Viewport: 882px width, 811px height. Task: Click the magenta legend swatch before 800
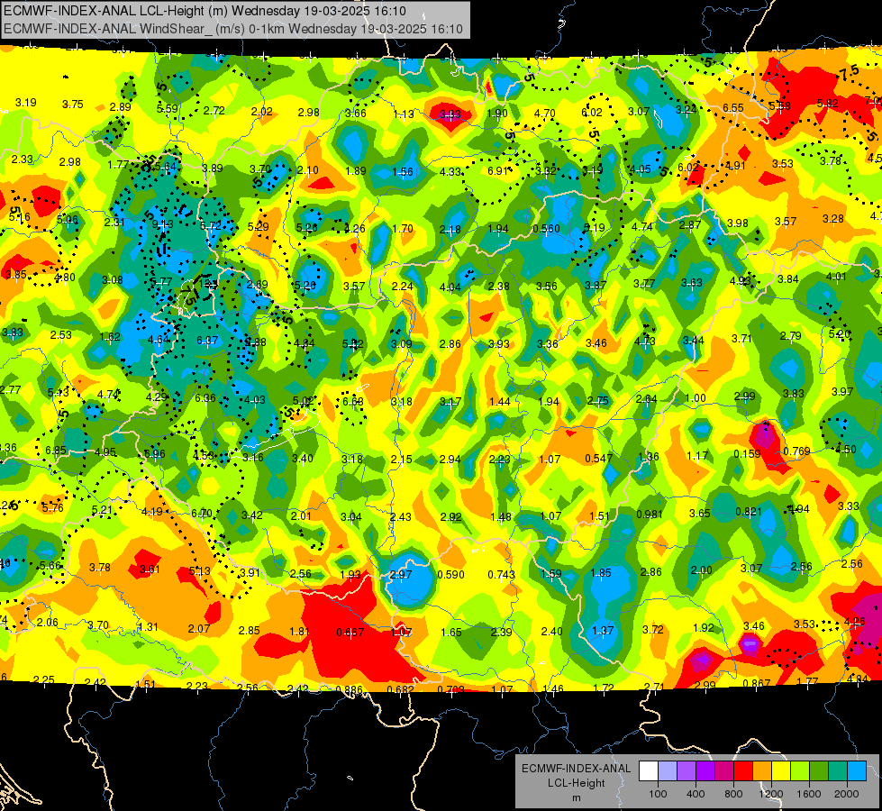click(724, 770)
